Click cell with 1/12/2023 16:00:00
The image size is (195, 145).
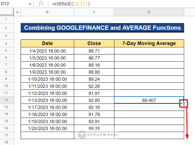click(x=47, y=93)
